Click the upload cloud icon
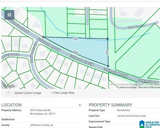Image resolution: width=160 pixels, height=128 pixels. (8, 93)
